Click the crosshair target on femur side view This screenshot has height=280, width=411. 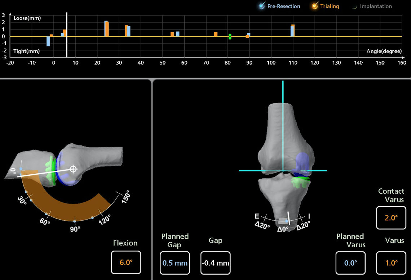pyautogui.click(x=73, y=169)
